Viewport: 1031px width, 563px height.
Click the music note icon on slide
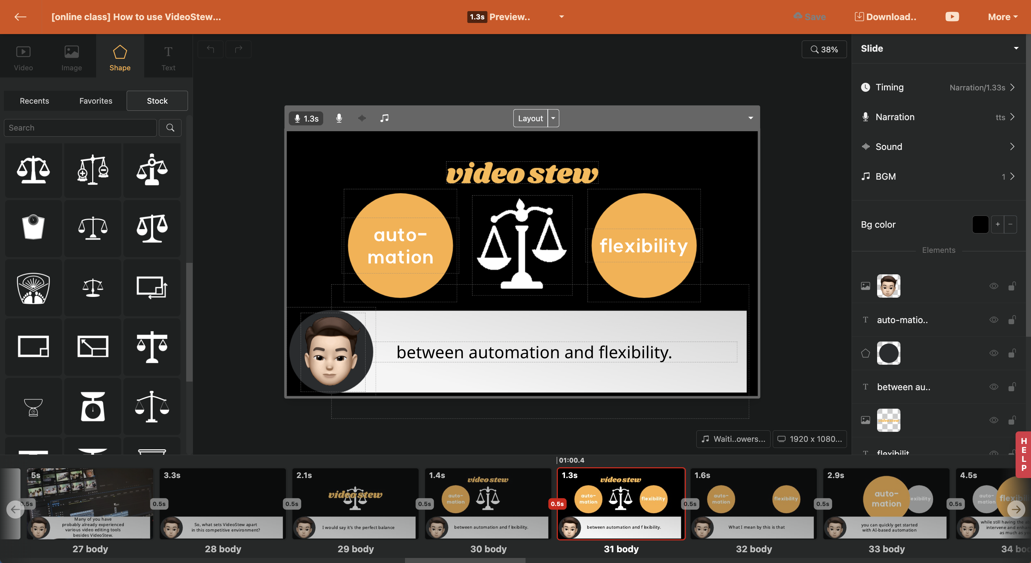[x=384, y=118]
